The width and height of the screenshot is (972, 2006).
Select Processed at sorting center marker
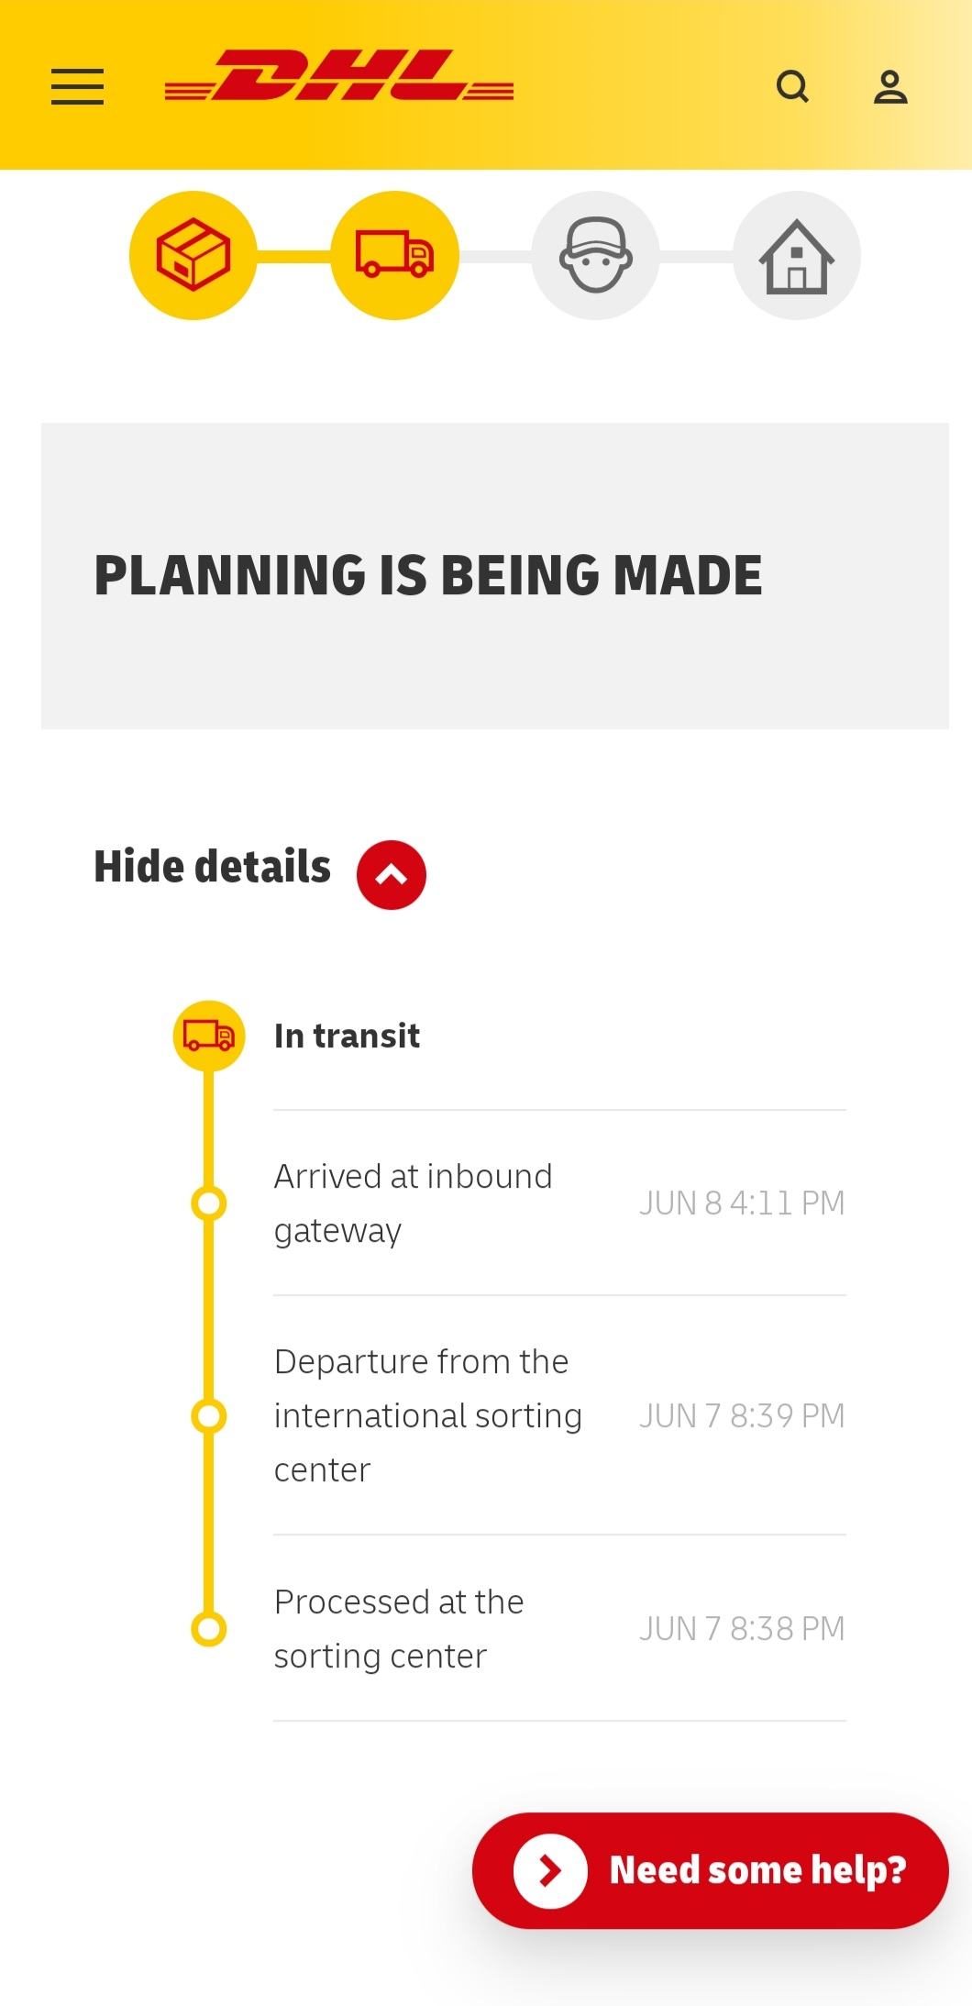(x=209, y=1629)
